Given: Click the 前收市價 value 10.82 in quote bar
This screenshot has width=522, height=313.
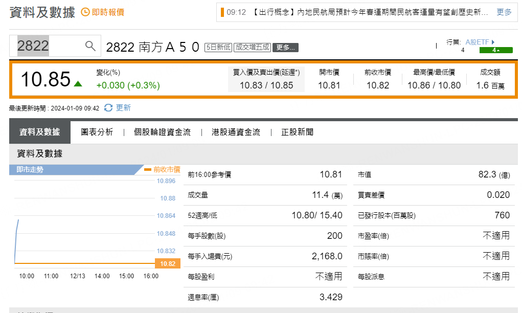Looking at the screenshot, I should pos(377,85).
